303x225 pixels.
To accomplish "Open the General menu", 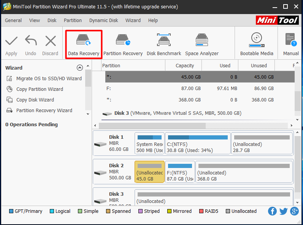I will point(13,20).
